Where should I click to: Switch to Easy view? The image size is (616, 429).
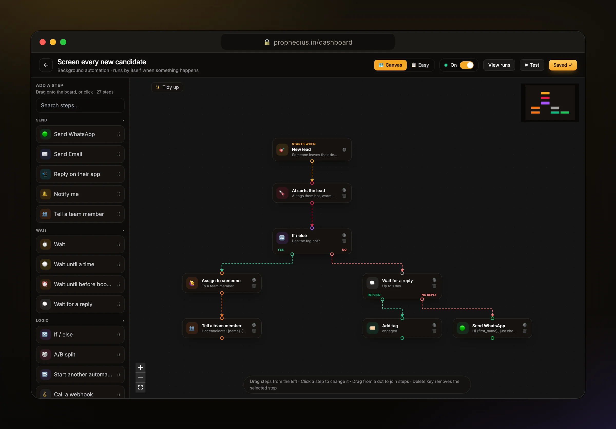pos(420,65)
